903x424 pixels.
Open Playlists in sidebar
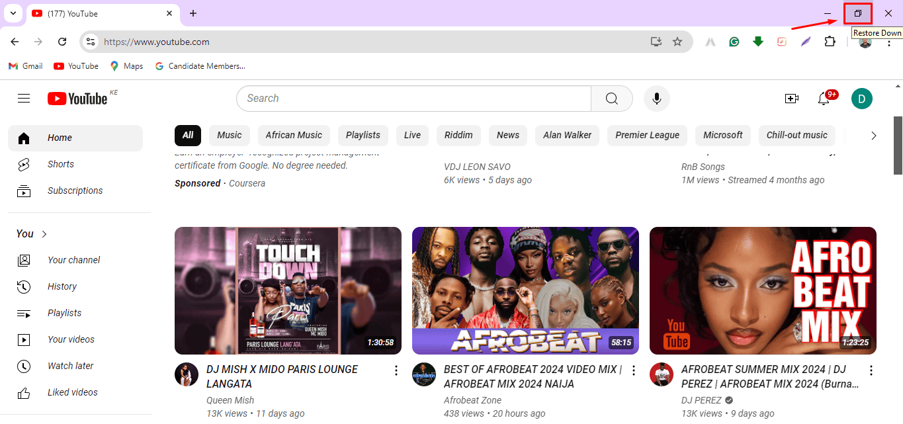click(75, 313)
